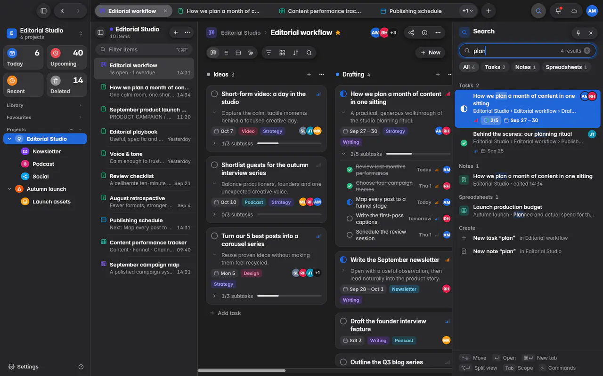The image size is (603, 376).
Task: Click 'Add task' under the Ideas column
Action: point(225,313)
